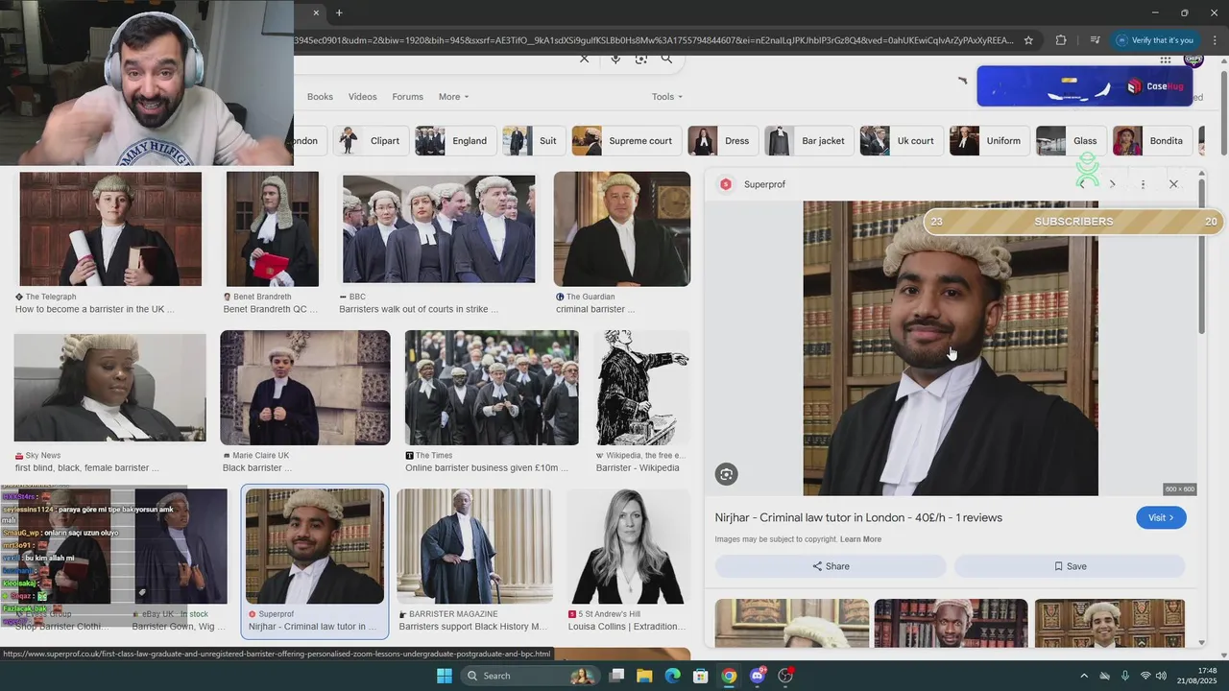Open the Chrome three-dot menu

click(x=1215, y=40)
